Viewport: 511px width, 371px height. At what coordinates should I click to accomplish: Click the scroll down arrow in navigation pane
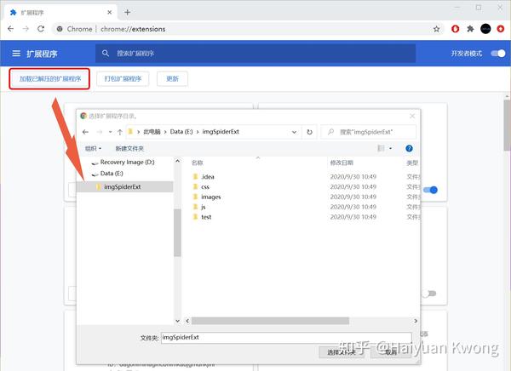coord(177,321)
